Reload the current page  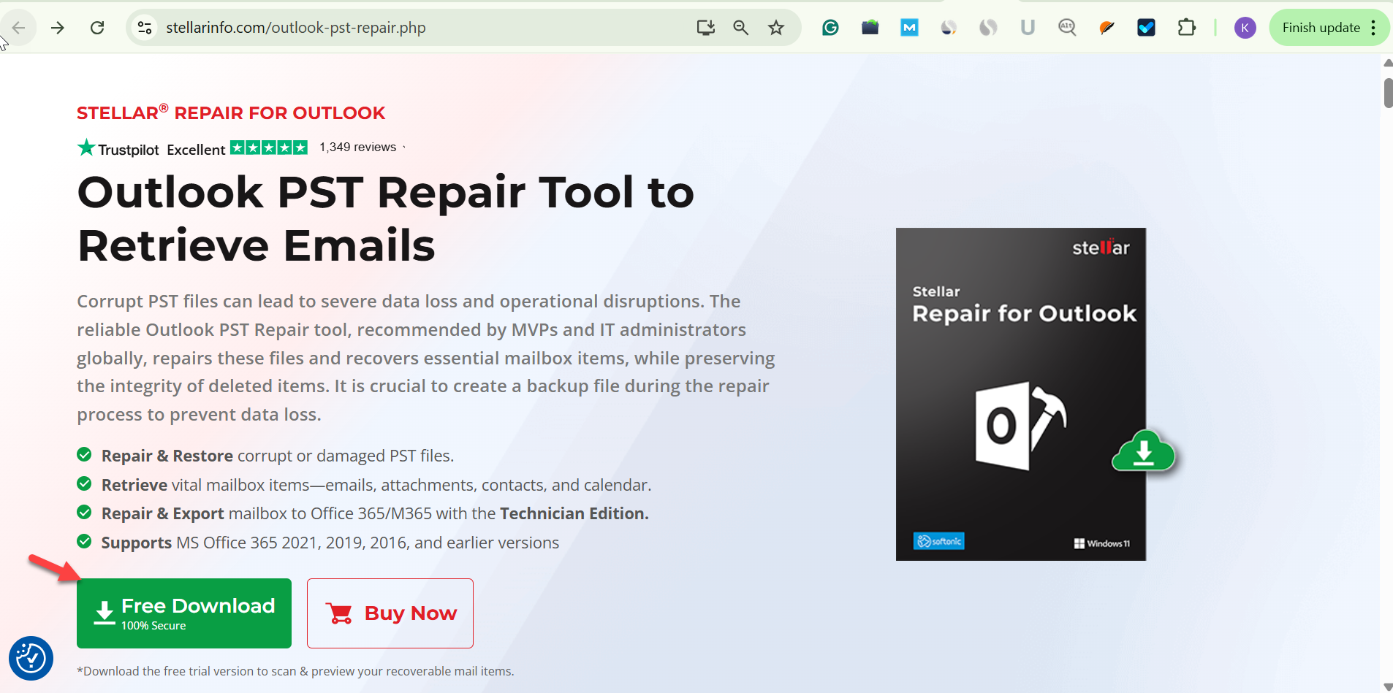point(97,28)
